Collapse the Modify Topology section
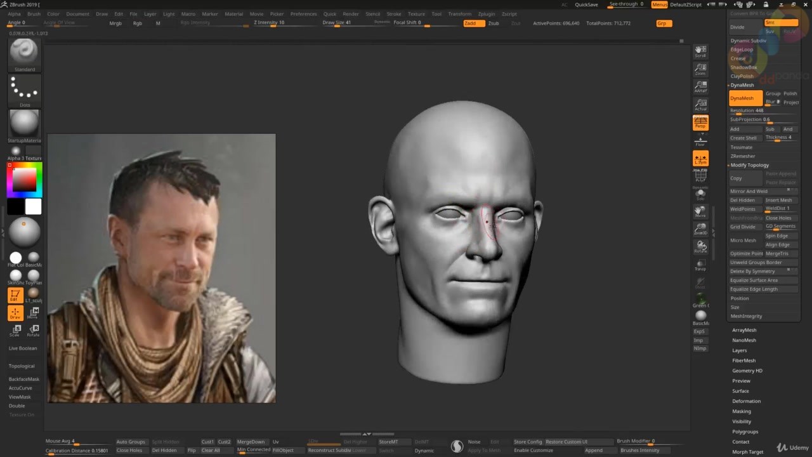The width and height of the screenshot is (812, 457). (x=749, y=165)
